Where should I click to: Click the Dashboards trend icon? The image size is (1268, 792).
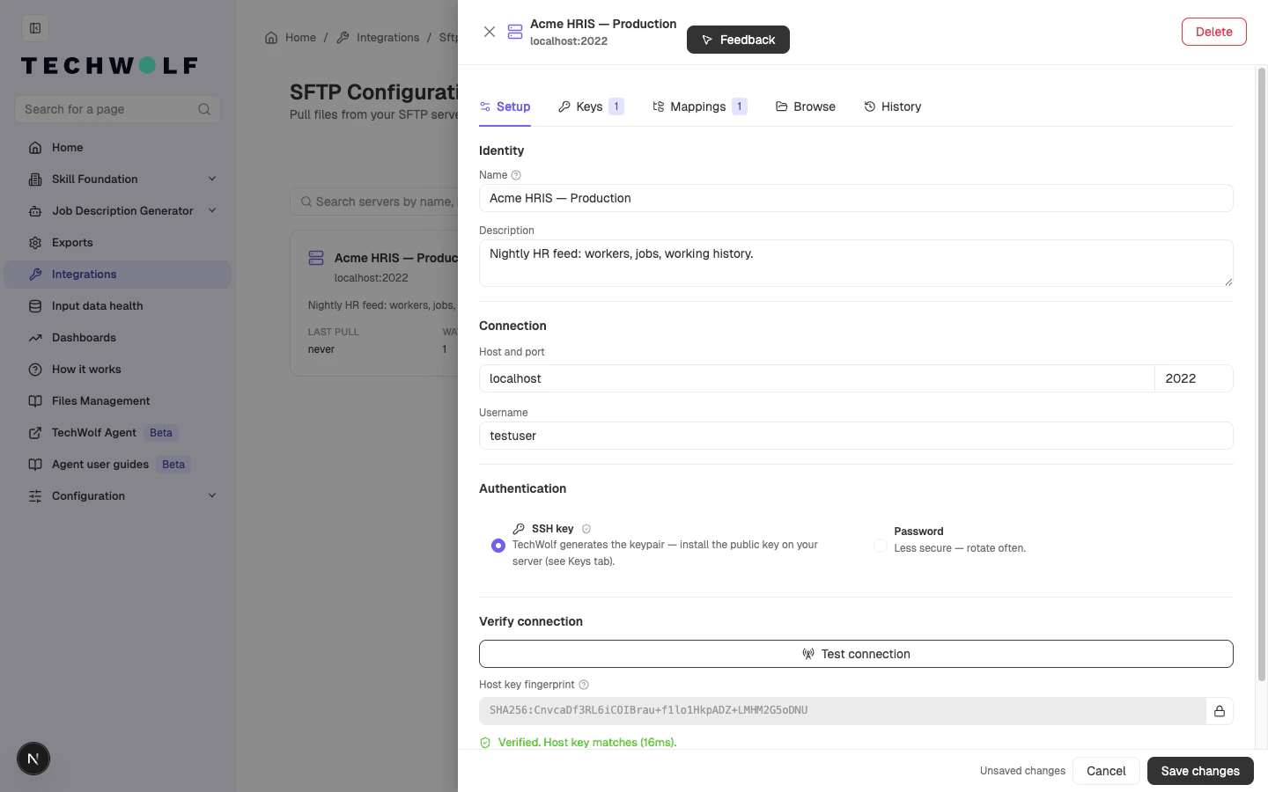[35, 338]
